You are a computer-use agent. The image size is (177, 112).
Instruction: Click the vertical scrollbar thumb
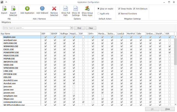coord(175,51)
